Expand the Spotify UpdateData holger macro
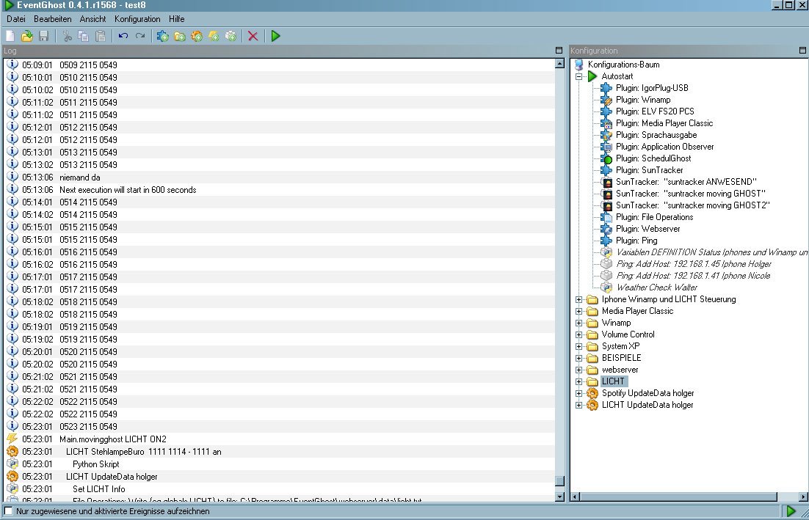Screen dimensions: 809x520 tap(579, 394)
